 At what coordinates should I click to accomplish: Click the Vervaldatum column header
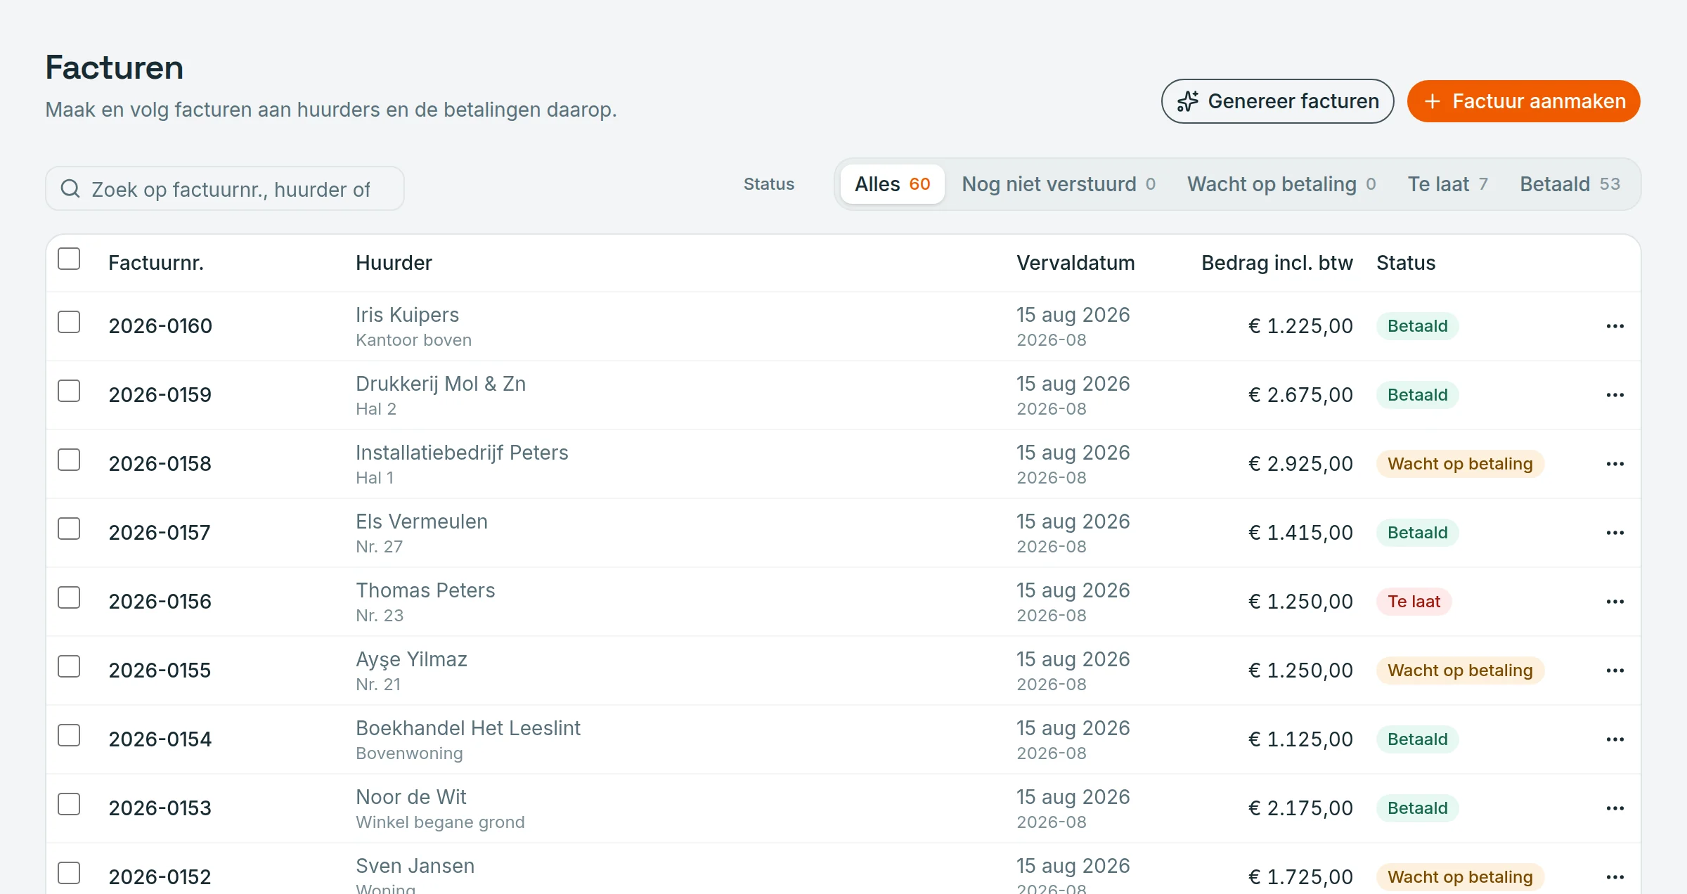pyautogui.click(x=1075, y=263)
